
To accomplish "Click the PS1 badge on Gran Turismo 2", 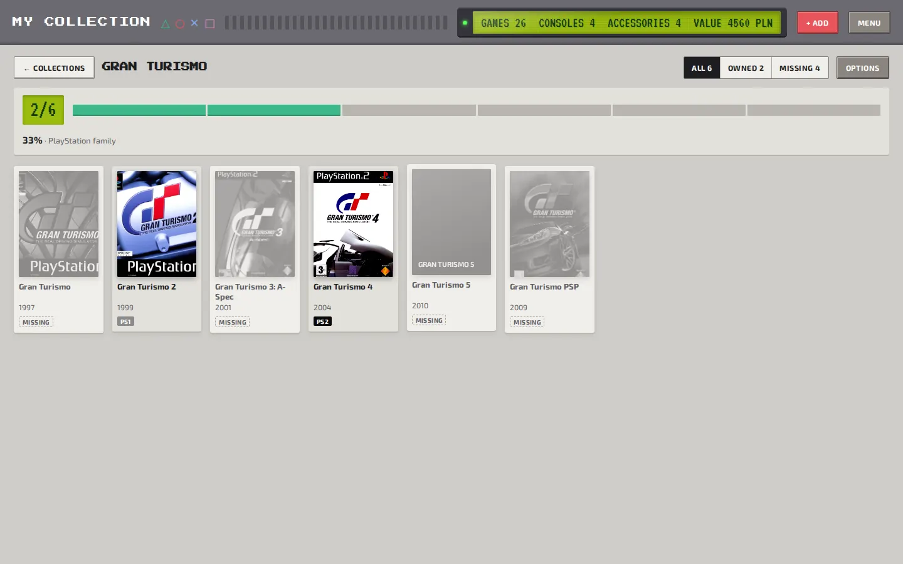I will coord(125,321).
